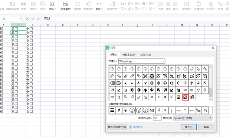Open the fx insert function dialog

(x=38, y=19)
